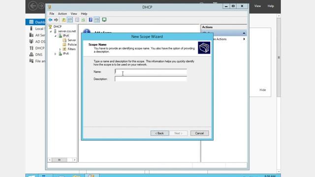Open the Help menu in Server Manager
The height and width of the screenshot is (177, 315).
(x=271, y=6)
